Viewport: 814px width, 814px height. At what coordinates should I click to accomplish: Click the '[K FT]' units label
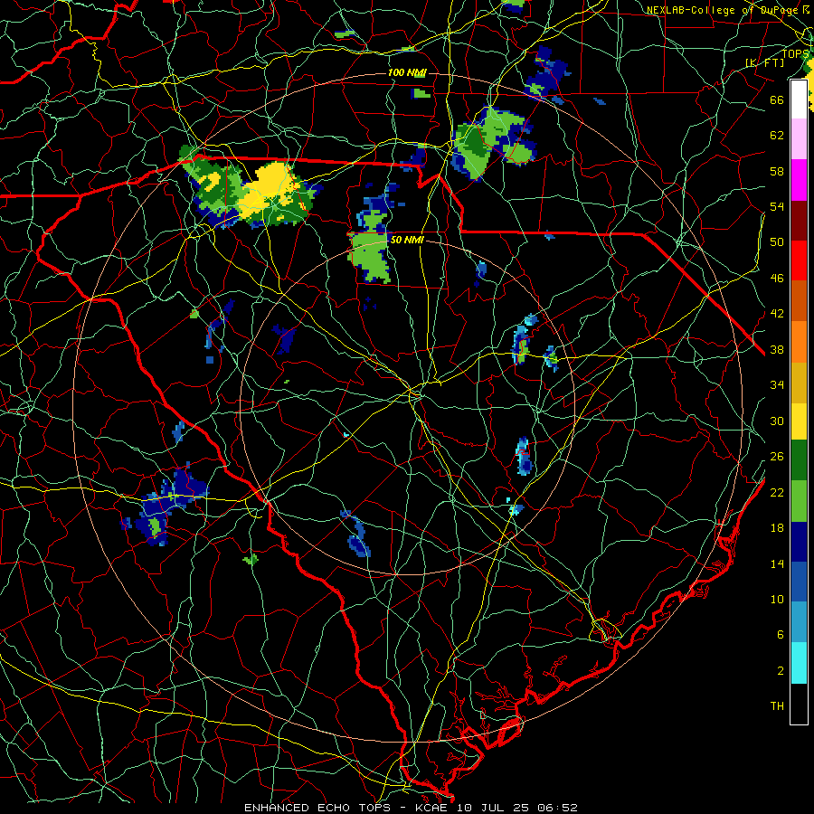pos(765,62)
